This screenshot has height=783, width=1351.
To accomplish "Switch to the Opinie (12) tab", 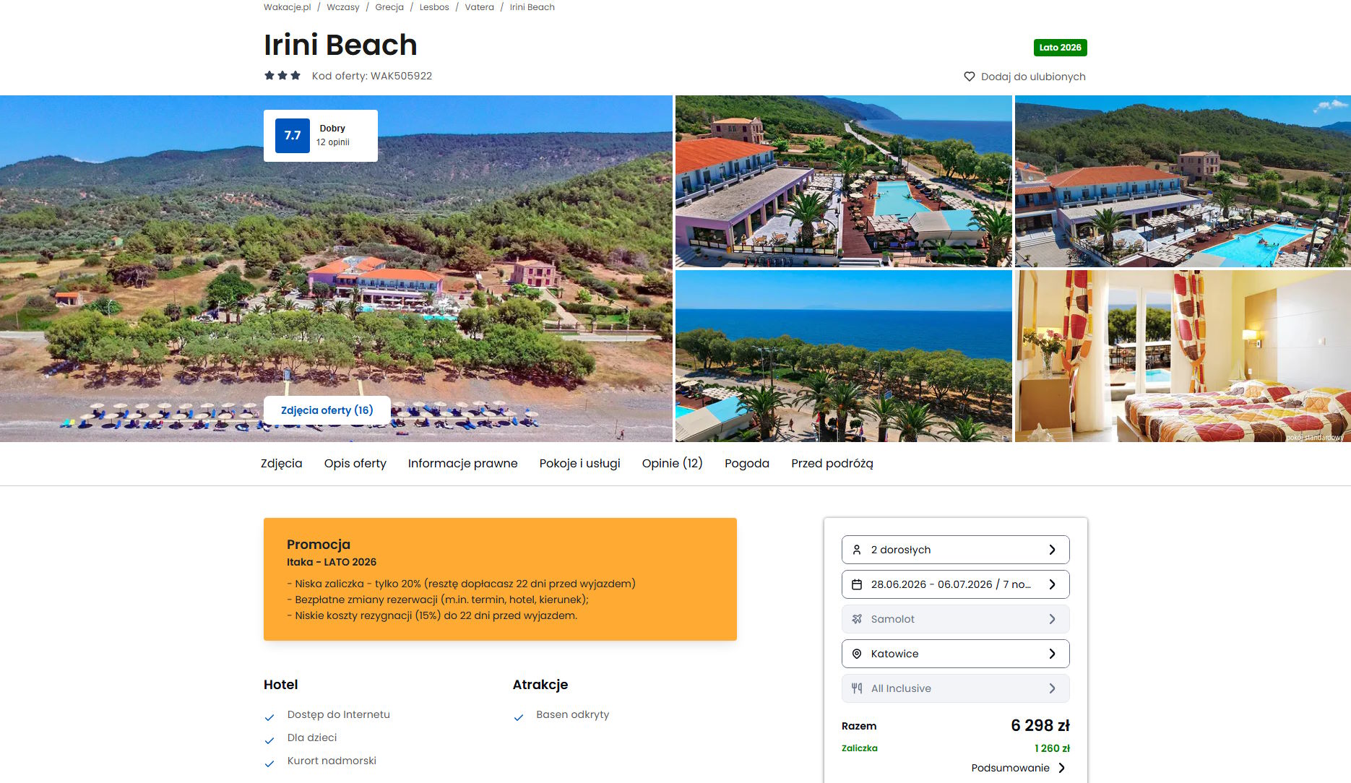I will point(672,464).
